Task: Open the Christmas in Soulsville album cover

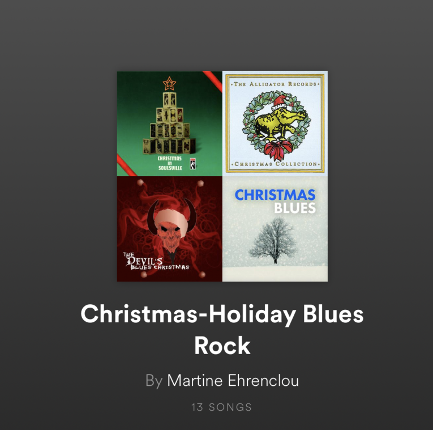Action: 170,124
